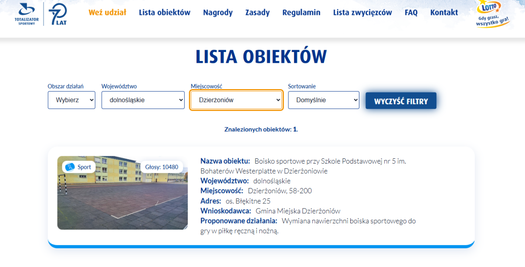Image resolution: width=525 pixels, height=267 pixels.
Task: Open the Województwo dropdown showing dolnośląskie
Action: pyautogui.click(x=142, y=100)
